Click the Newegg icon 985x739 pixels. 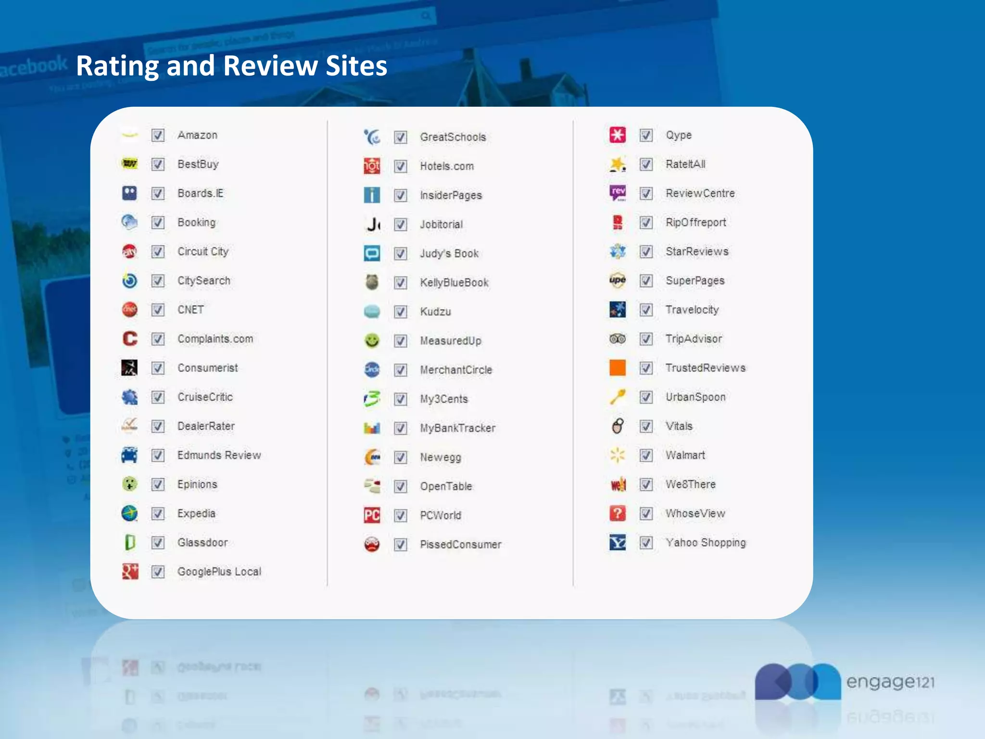click(x=372, y=457)
